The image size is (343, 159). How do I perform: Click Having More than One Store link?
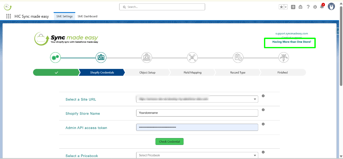[292, 42]
